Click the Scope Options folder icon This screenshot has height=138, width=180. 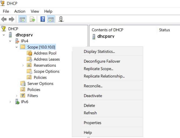29,71
